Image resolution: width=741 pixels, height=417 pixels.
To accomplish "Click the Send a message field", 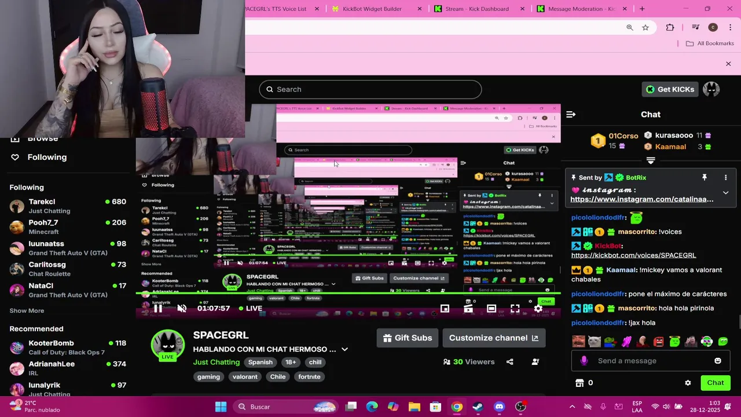I will pyautogui.click(x=652, y=361).
